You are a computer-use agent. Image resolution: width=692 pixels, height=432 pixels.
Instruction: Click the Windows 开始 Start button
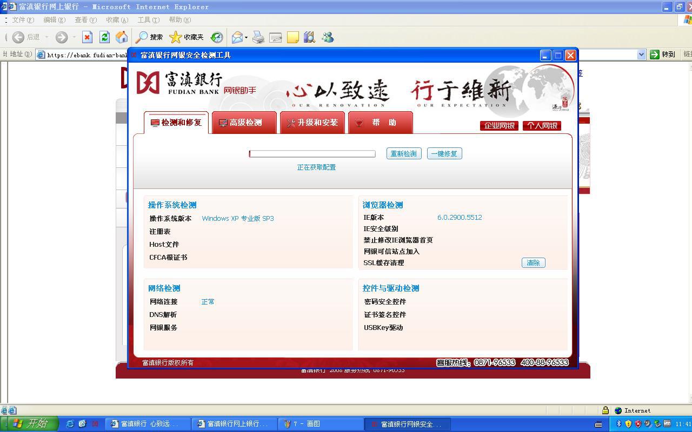click(30, 424)
